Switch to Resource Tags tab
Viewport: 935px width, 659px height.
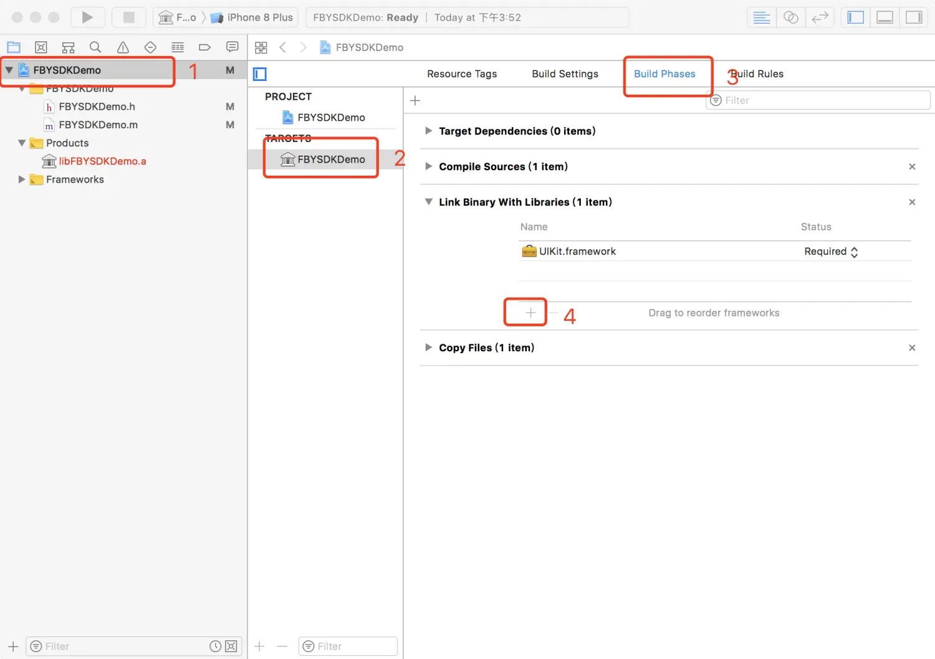point(462,74)
